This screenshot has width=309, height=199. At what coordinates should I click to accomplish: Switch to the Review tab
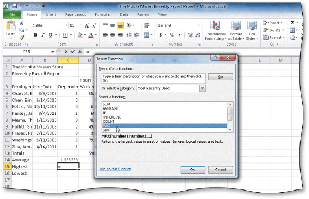143,15
